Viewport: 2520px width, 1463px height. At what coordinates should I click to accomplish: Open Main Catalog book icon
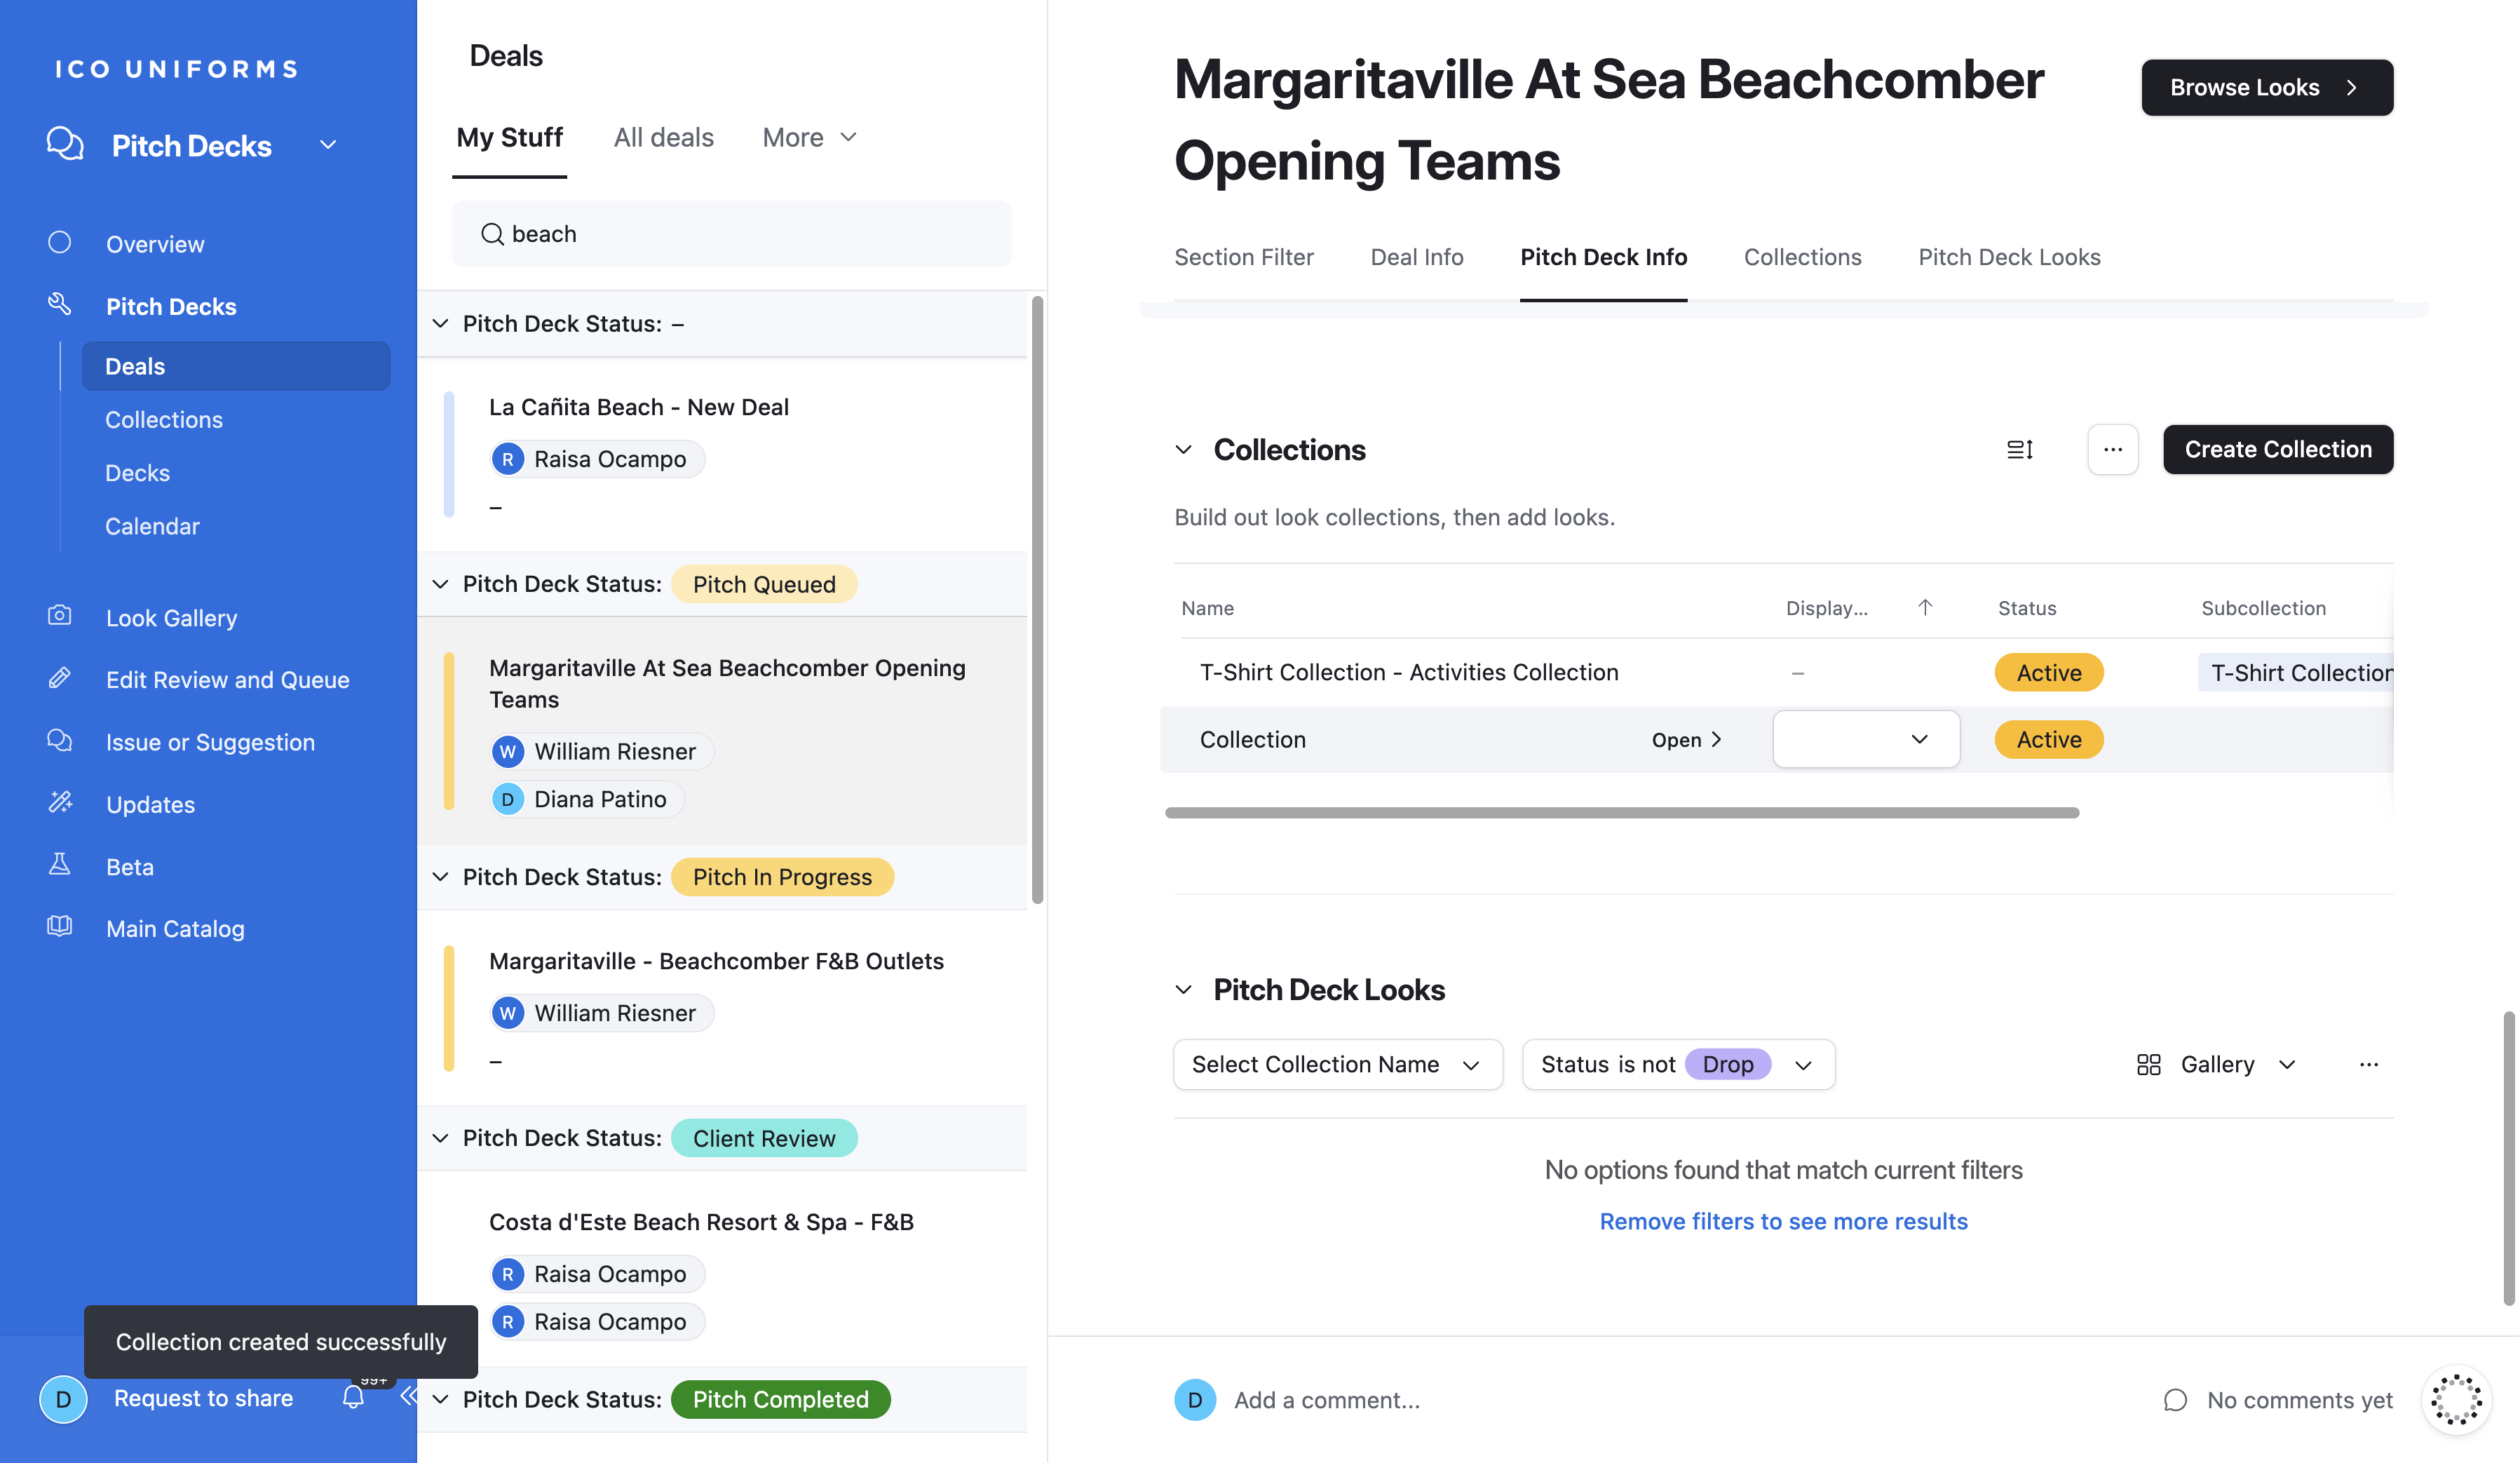pyautogui.click(x=60, y=927)
